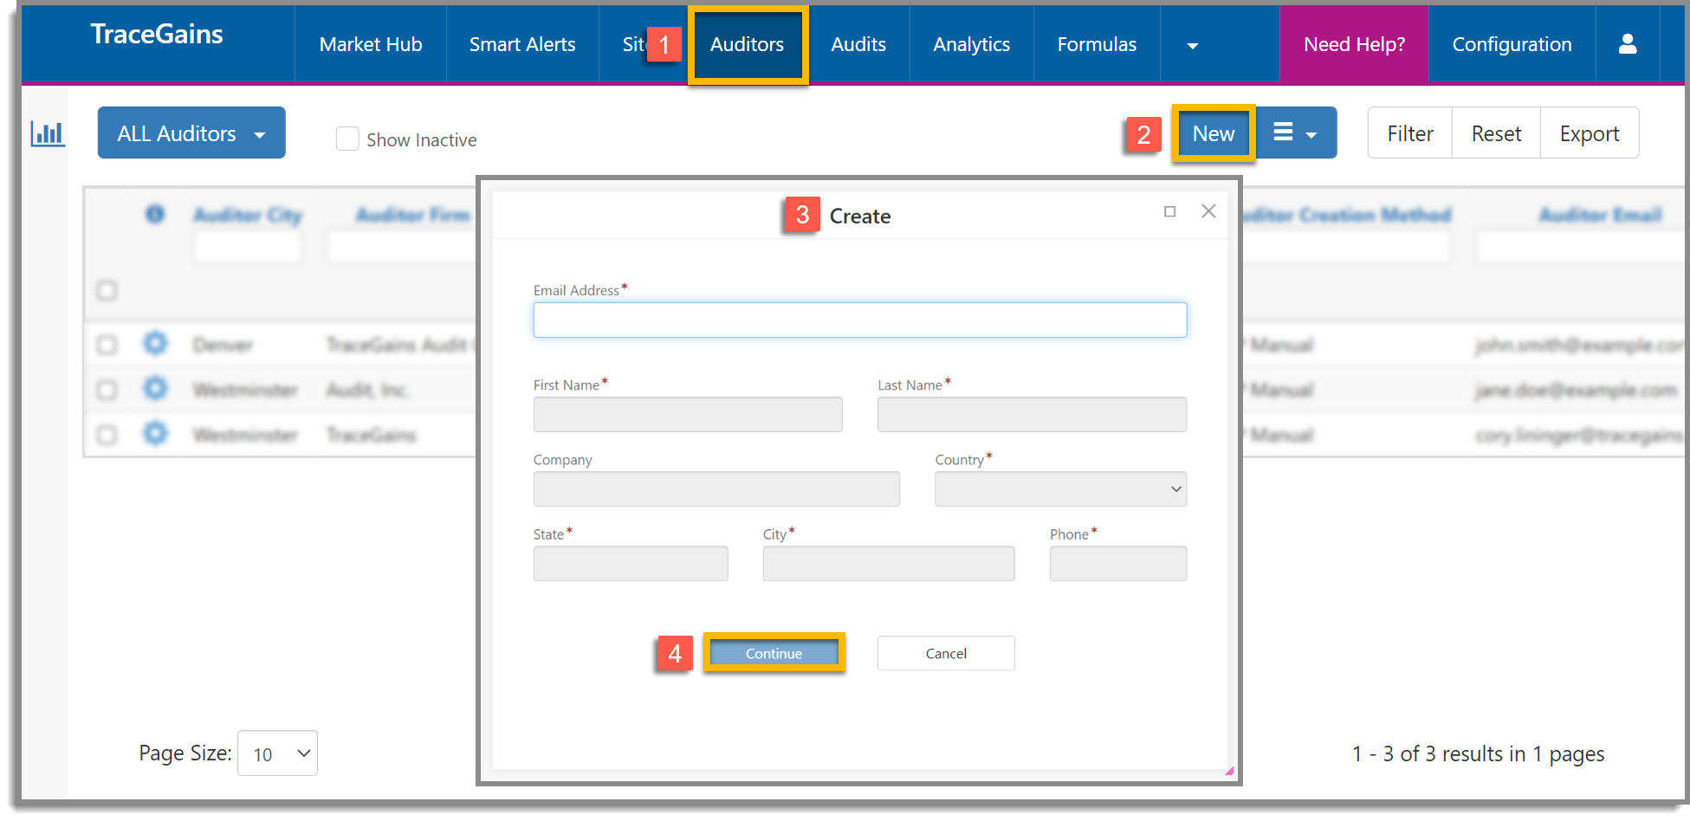Click the New button
The image size is (1690, 821).
tap(1214, 133)
